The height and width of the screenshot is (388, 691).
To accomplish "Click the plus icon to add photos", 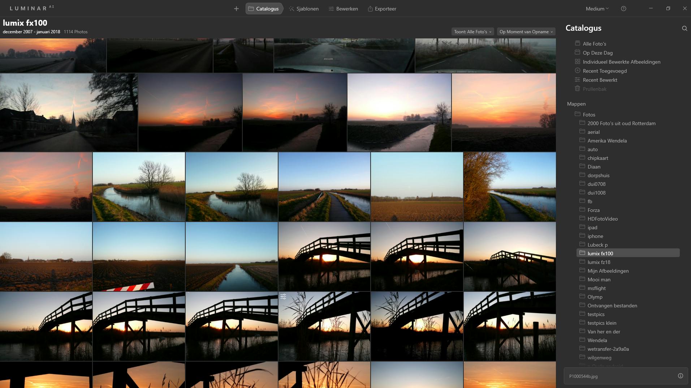I will pos(236,9).
